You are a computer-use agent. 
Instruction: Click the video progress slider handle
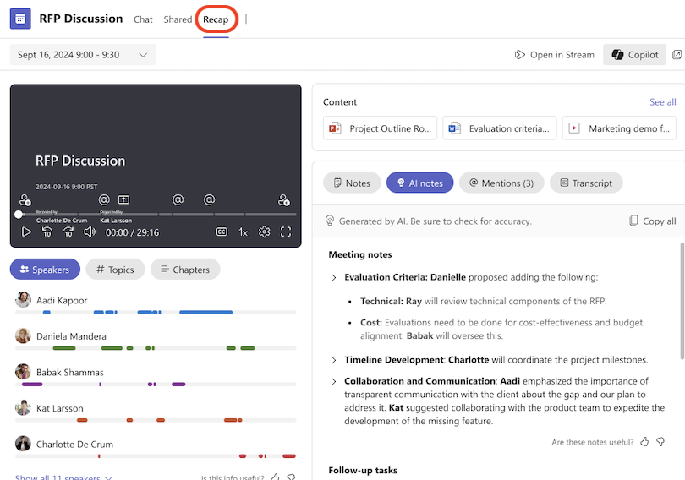pyautogui.click(x=19, y=215)
